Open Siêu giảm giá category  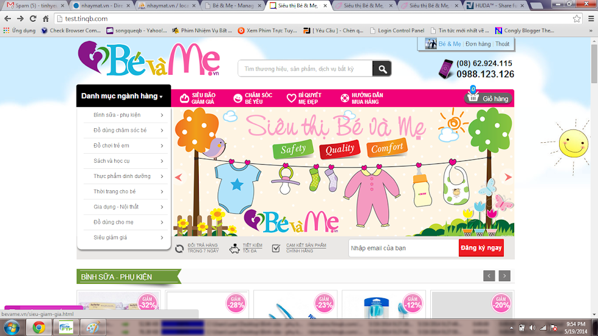(x=110, y=237)
